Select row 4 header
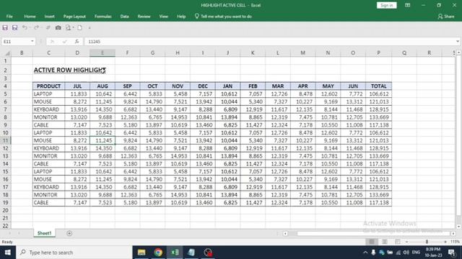 click(5, 86)
